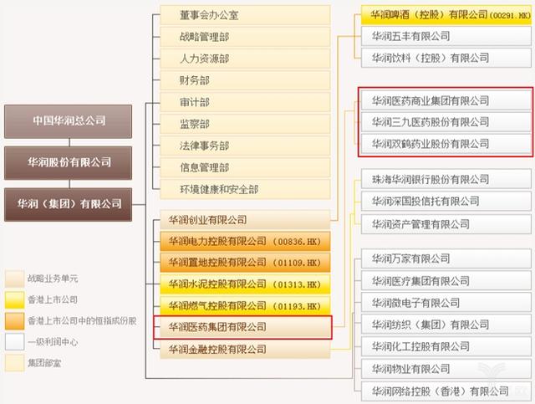Screen dimensions: 535x404
Task: Open 华润（集团）有限公司 node
Action: pos(68,205)
